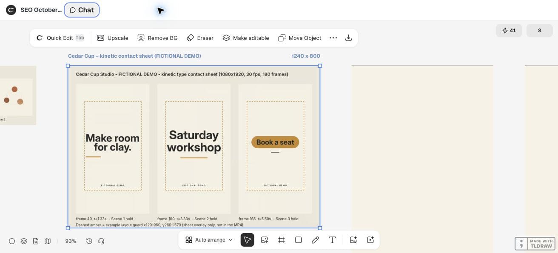Click the image generator tool
This screenshot has height=253, width=558.
353,240
